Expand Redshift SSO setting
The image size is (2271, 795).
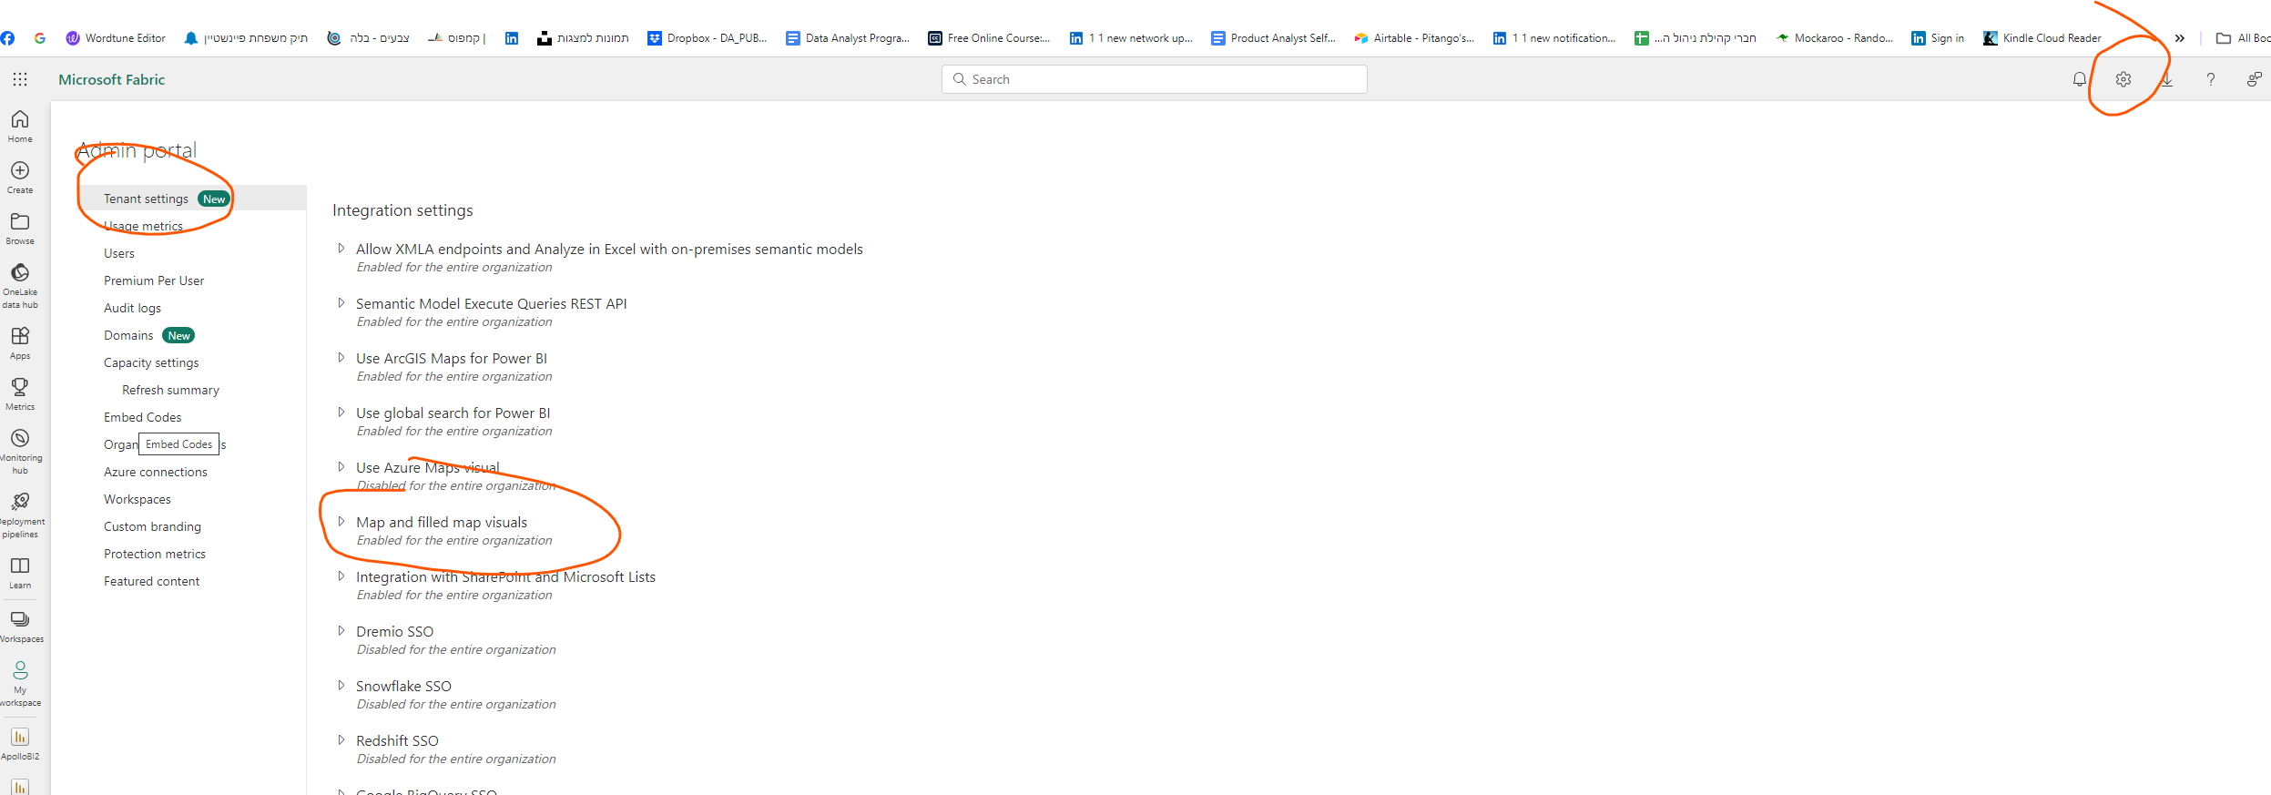click(x=341, y=740)
